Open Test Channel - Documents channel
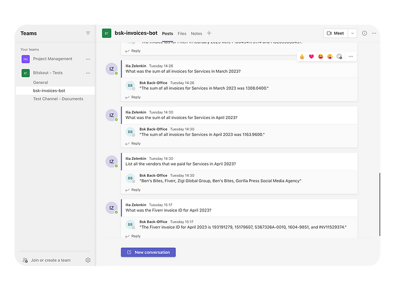395x291 pixels. (58, 99)
